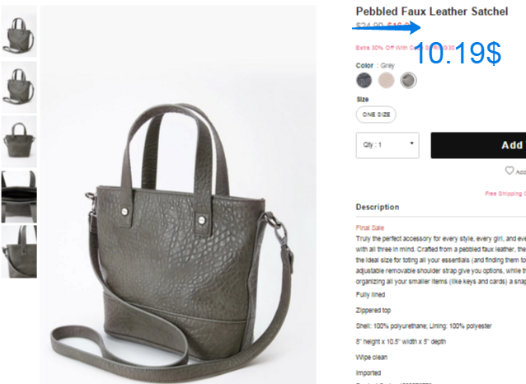Click the crossed-out $24.90 original price

coord(369,26)
